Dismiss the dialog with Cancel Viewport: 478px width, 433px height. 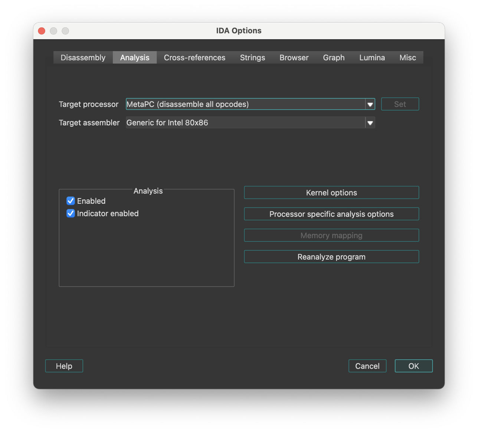367,366
